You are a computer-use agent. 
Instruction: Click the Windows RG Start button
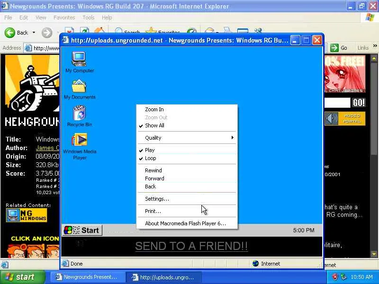coord(82,230)
